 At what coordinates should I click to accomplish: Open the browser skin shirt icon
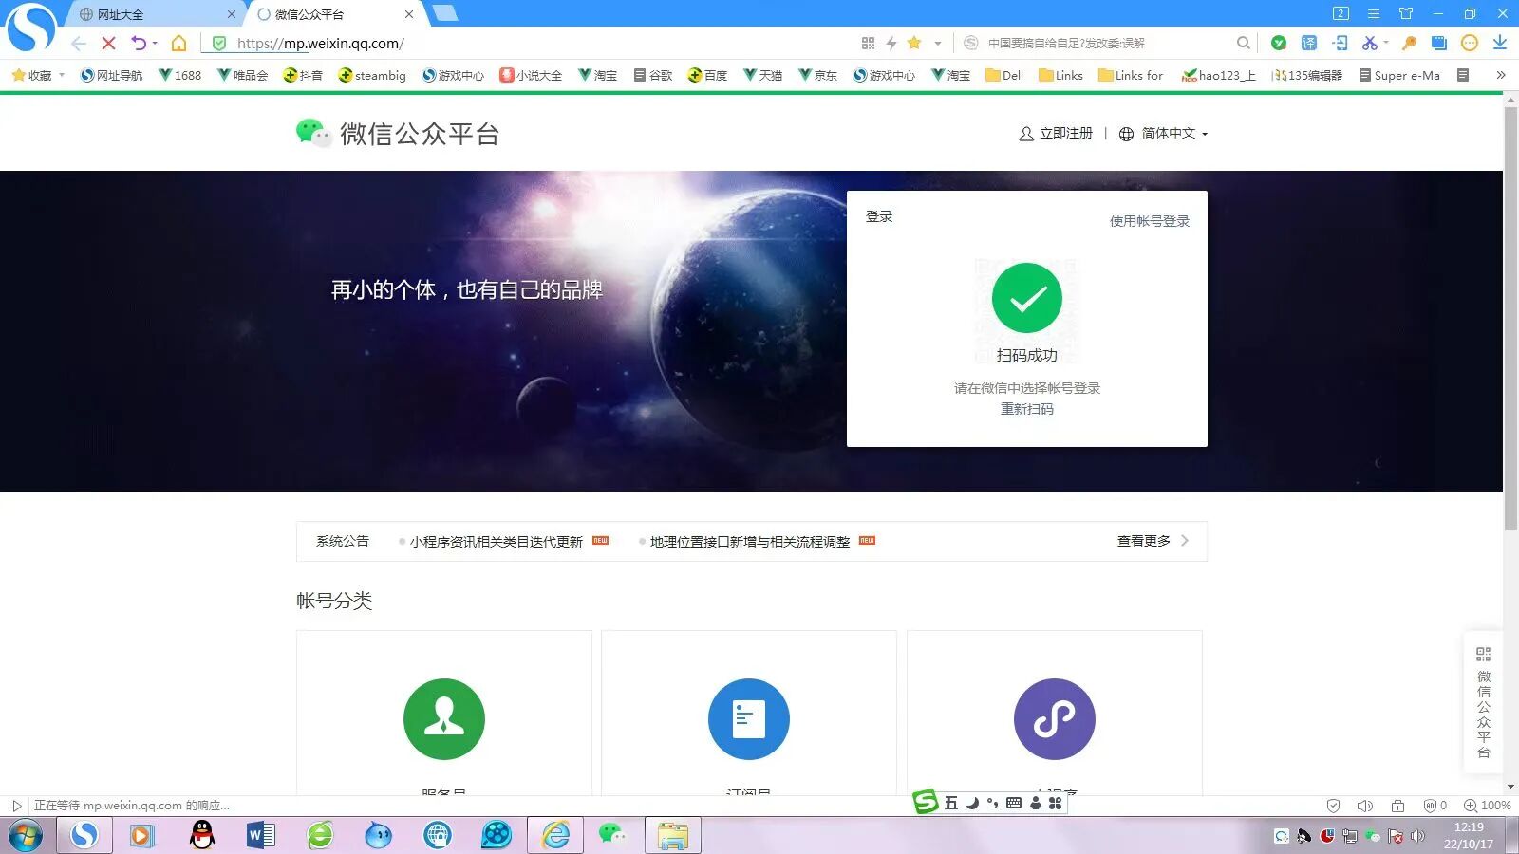1406,13
